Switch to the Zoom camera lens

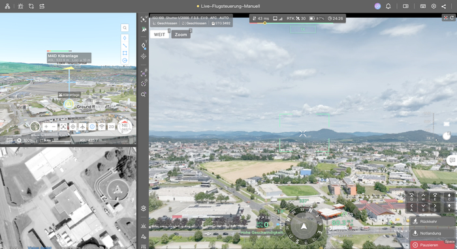(x=181, y=35)
